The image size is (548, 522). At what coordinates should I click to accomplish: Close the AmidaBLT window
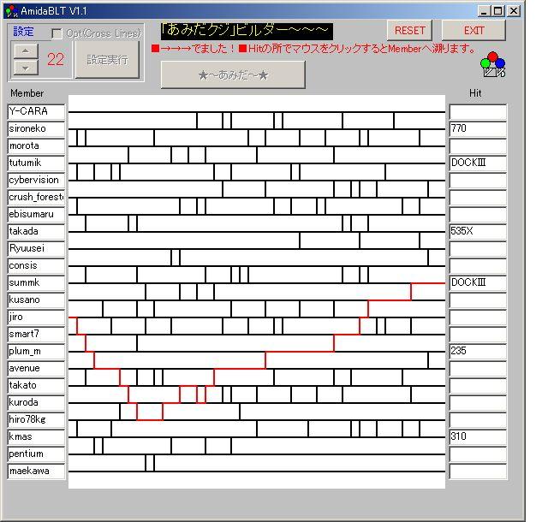(x=514, y=10)
